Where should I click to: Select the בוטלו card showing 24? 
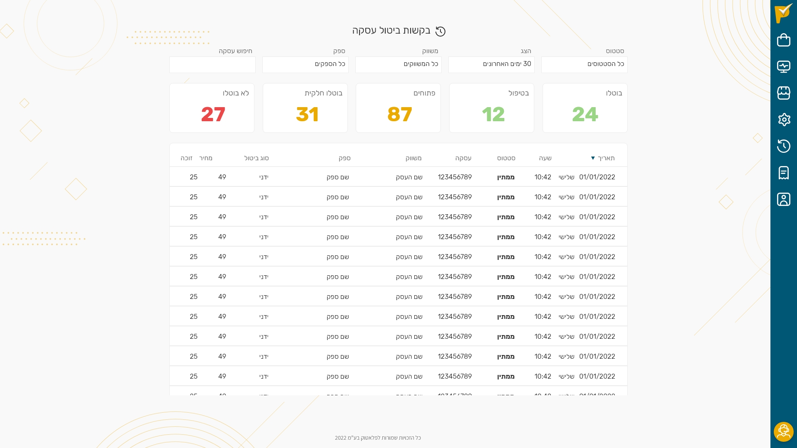point(584,108)
